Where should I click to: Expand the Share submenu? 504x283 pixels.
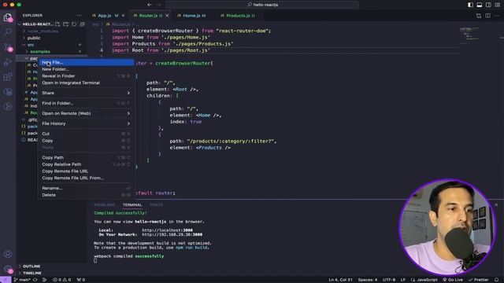pyautogui.click(x=86, y=93)
